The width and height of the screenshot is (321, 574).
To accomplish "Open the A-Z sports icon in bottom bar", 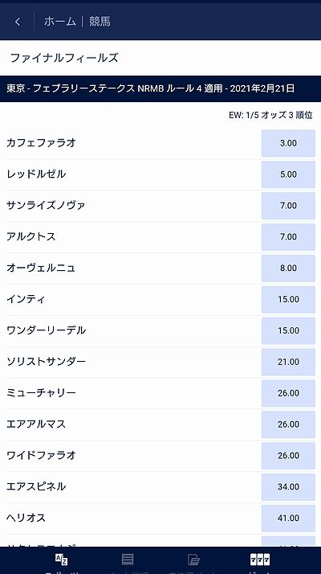I will coord(61,560).
